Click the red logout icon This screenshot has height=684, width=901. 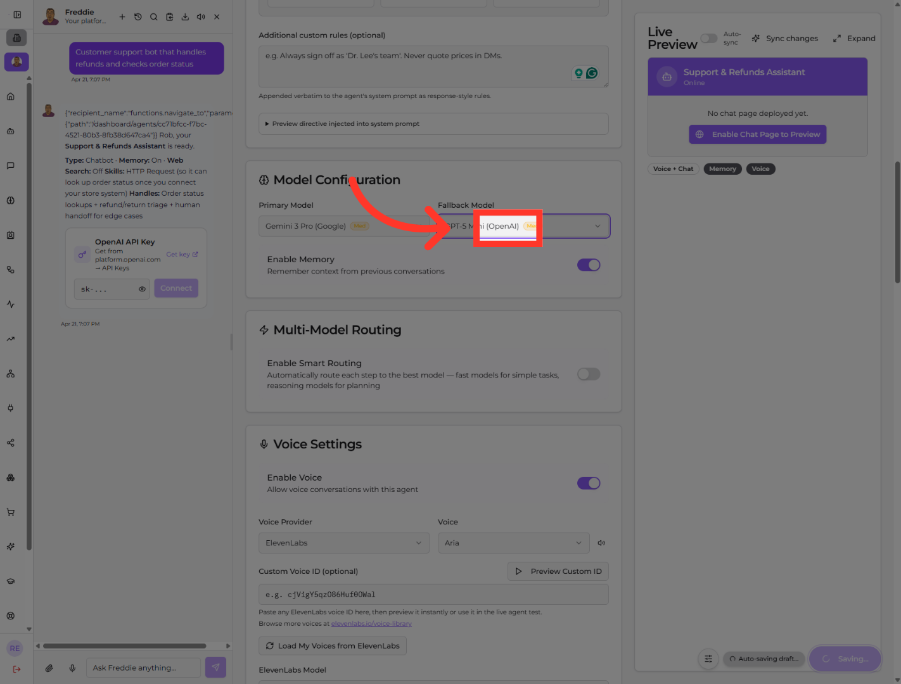(16, 669)
